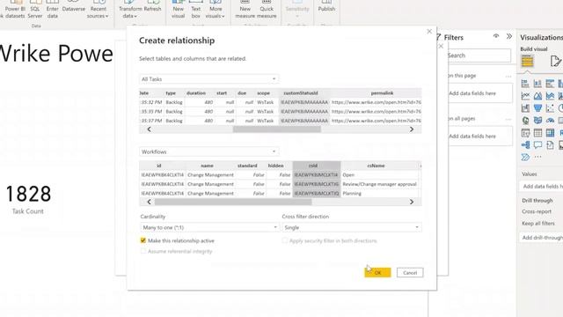The height and width of the screenshot is (317, 563).
Task: Select the Stacked area chart visual
Action: 550,96
